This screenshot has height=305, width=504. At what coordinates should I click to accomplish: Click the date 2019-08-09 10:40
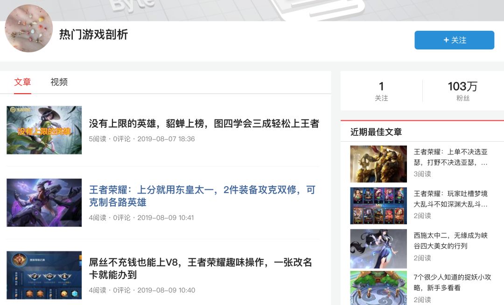(x=166, y=290)
